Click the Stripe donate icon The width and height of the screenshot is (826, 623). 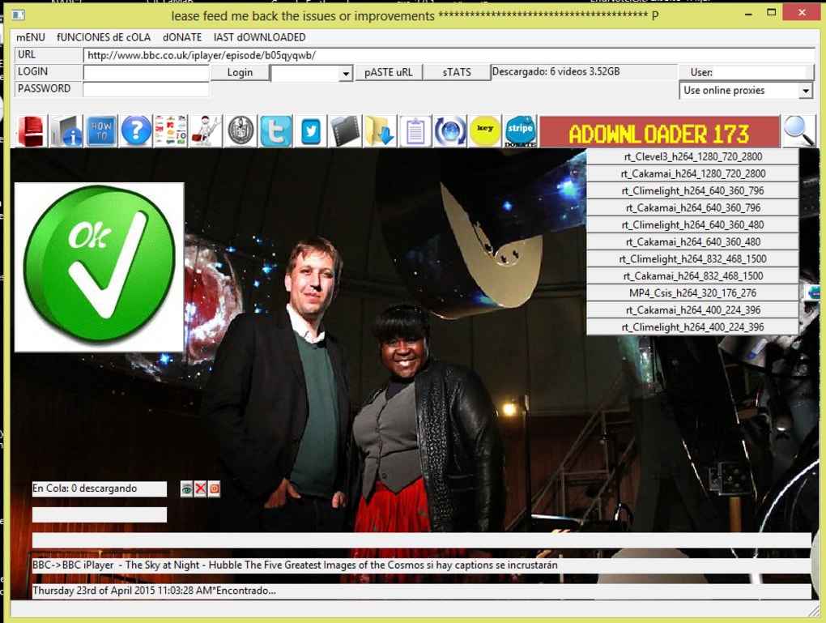point(520,130)
